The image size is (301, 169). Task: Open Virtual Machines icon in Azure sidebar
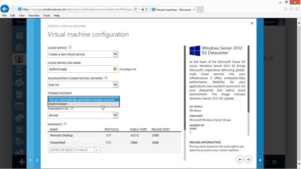click(19, 59)
